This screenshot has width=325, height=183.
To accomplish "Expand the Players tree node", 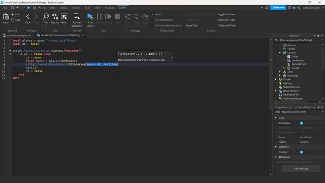I will [276, 79].
